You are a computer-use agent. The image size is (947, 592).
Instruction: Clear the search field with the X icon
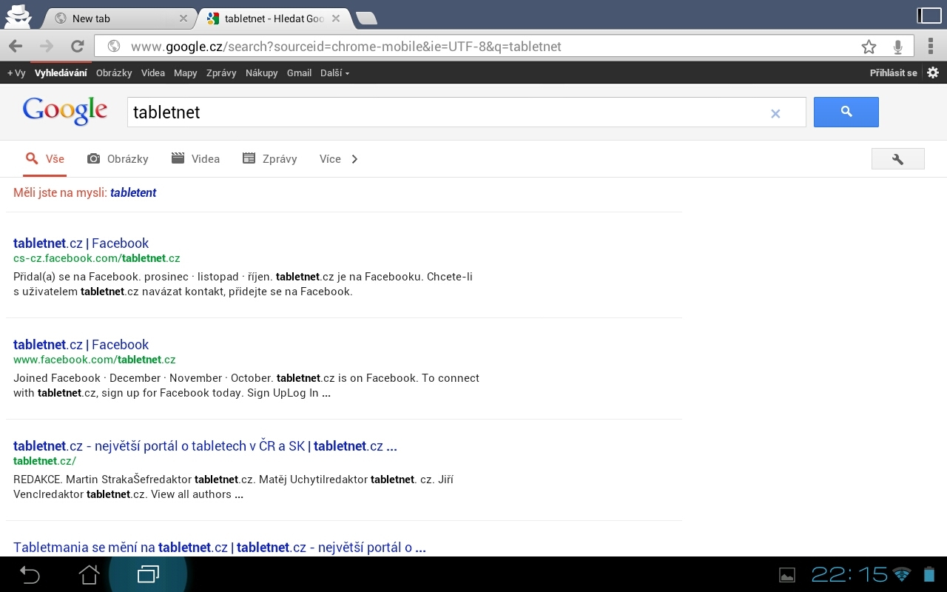point(775,113)
